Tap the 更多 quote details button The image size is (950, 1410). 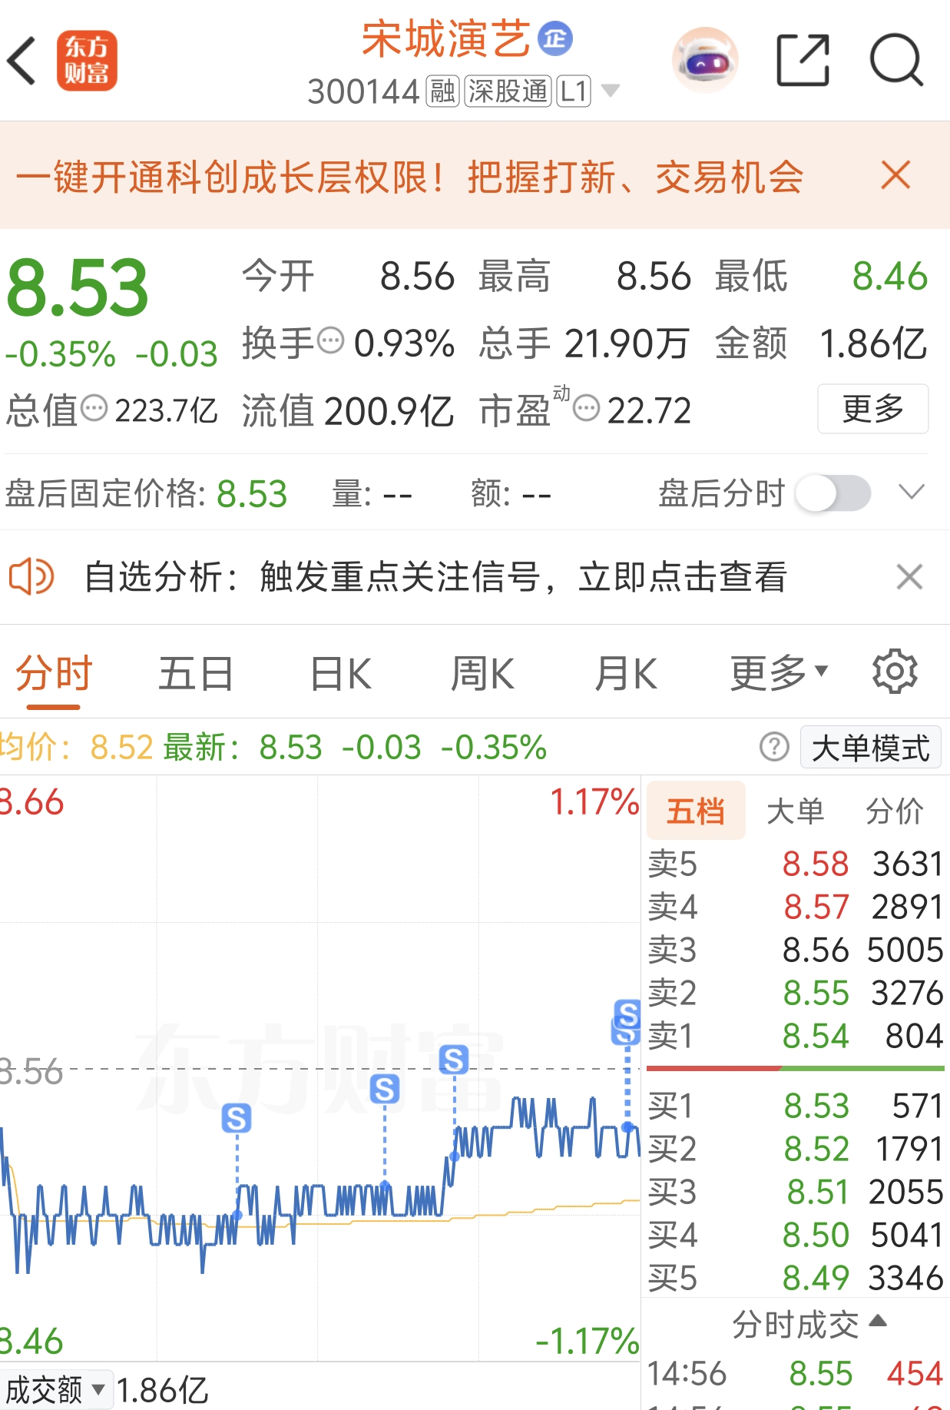[872, 408]
